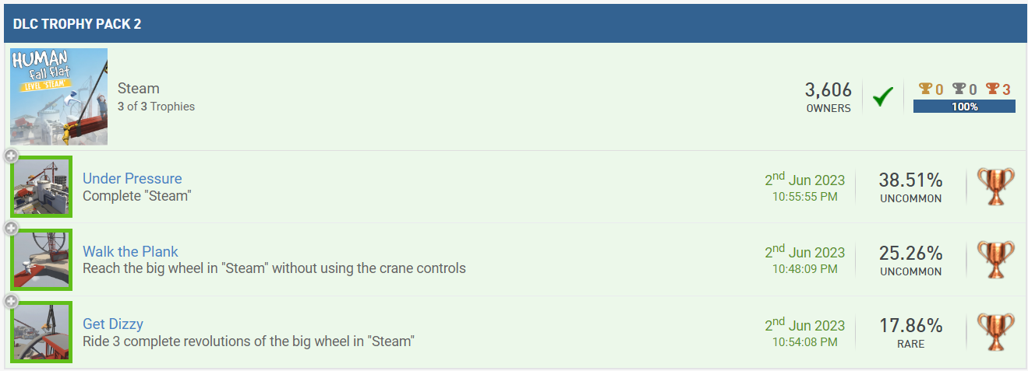Click the Walk the Plank bronze trophy icon
The width and height of the screenshot is (1028, 371).
coord(996,259)
